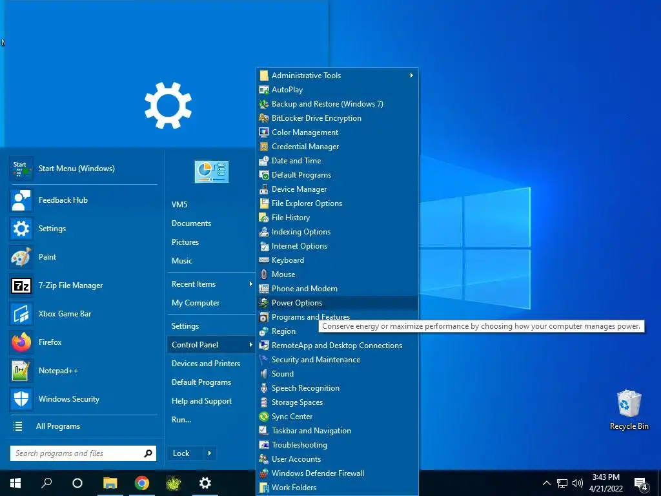Screen dimensions: 661x496
Task: Click the taskbar Search magnifier icon
Action: click(x=46, y=482)
